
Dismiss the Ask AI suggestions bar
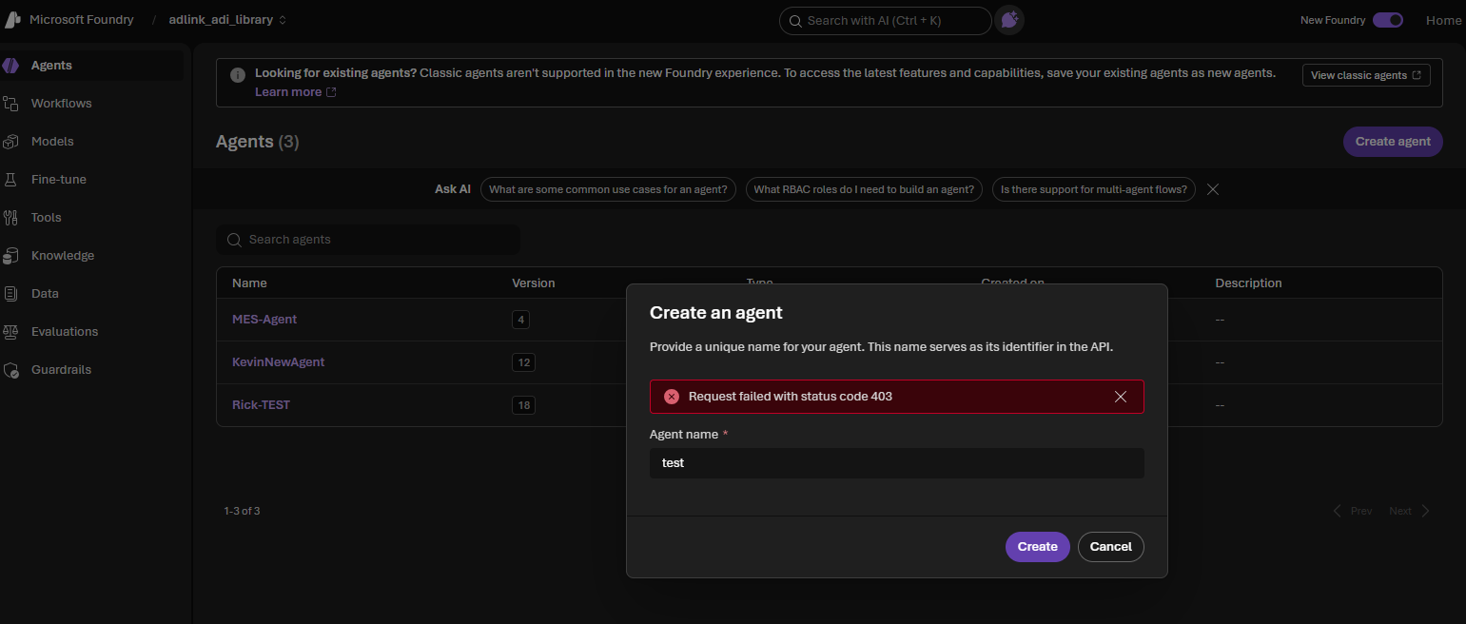pos(1213,189)
